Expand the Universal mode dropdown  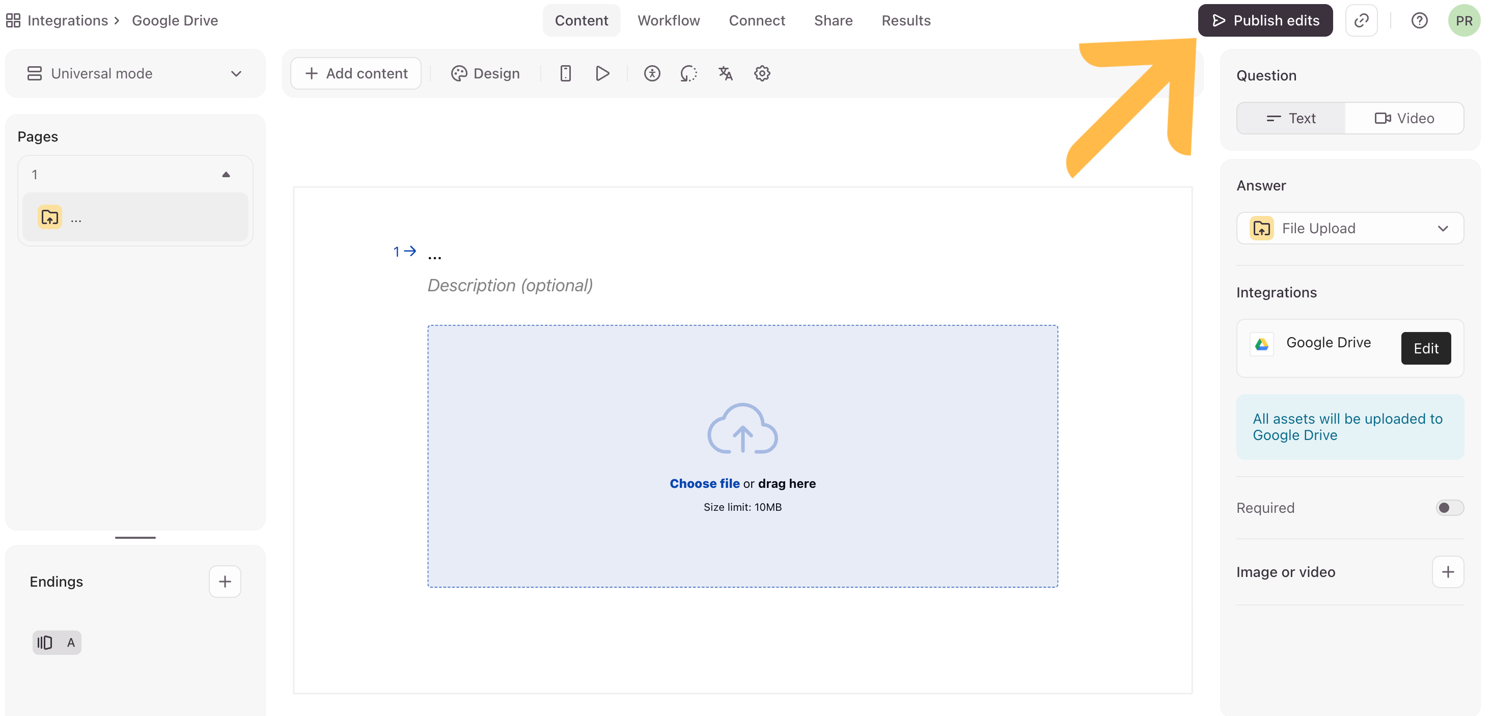(135, 73)
